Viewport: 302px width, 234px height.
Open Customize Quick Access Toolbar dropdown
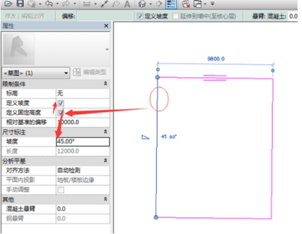click(212, 4)
